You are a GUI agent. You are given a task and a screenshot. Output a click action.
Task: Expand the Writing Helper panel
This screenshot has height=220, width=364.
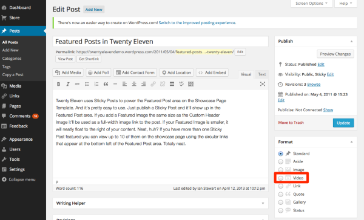[x=263, y=204]
